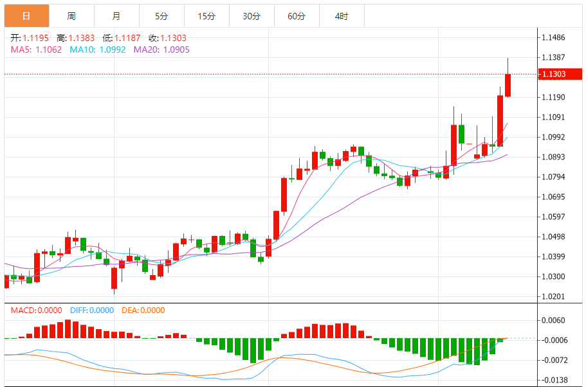Click the 1.1190 price axis label
This screenshot has width=586, height=387.
pyautogui.click(x=553, y=98)
